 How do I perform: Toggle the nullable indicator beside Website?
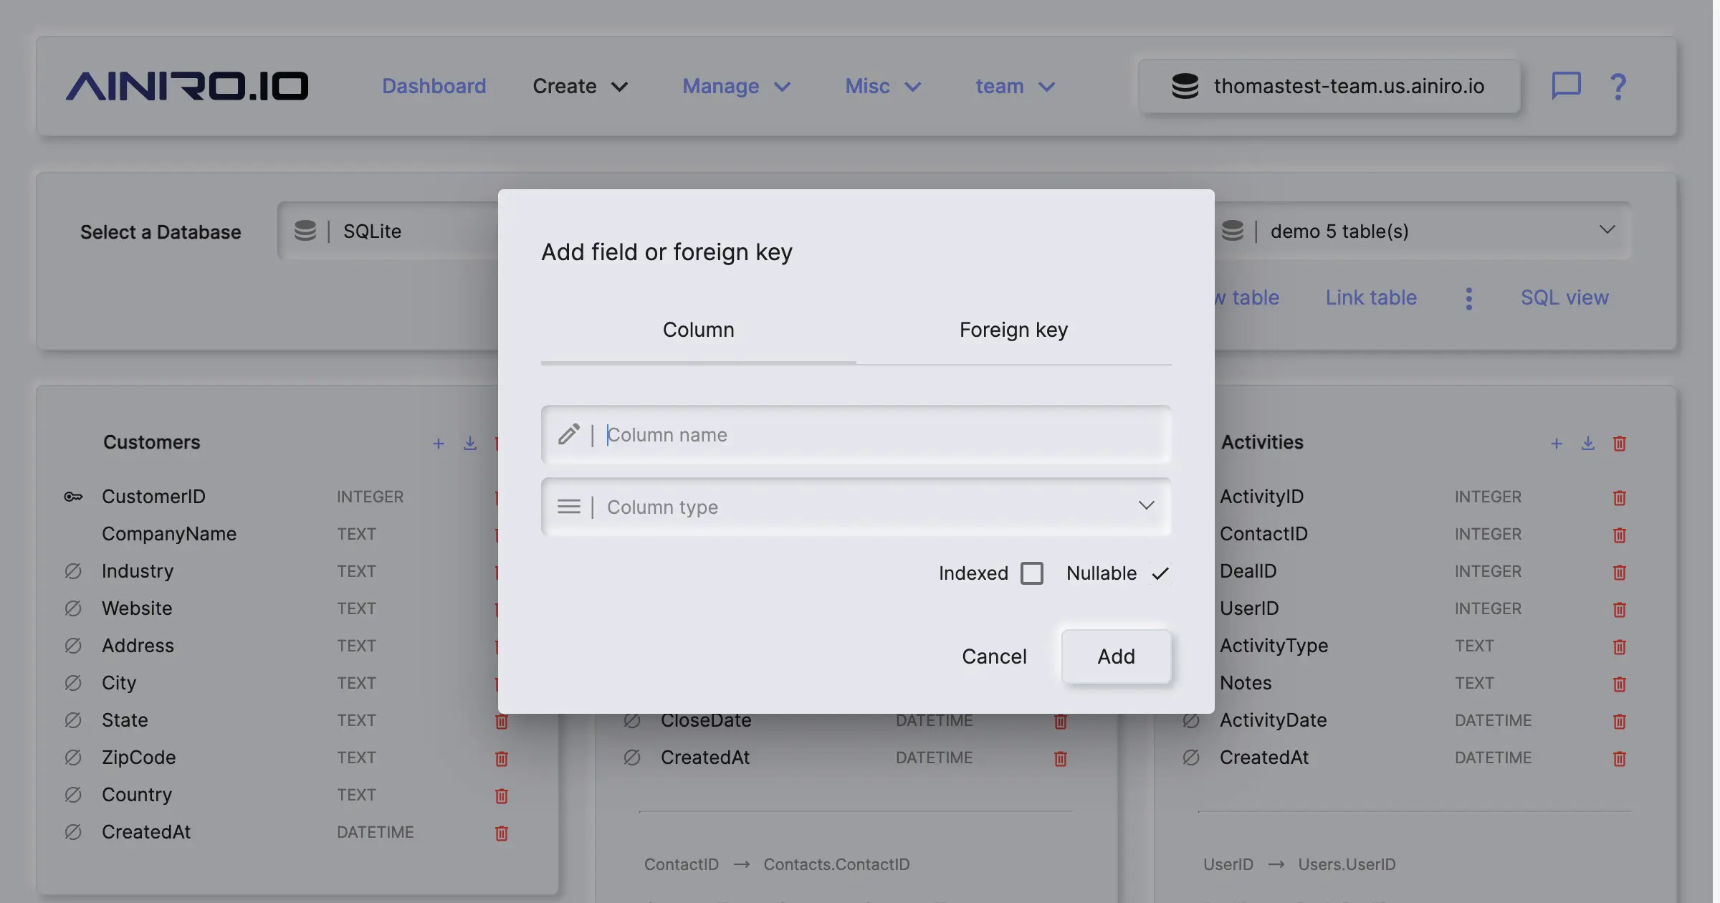pyautogui.click(x=73, y=608)
